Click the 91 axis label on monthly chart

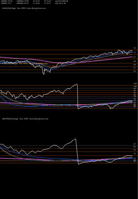pyautogui.click(x=135, y=147)
